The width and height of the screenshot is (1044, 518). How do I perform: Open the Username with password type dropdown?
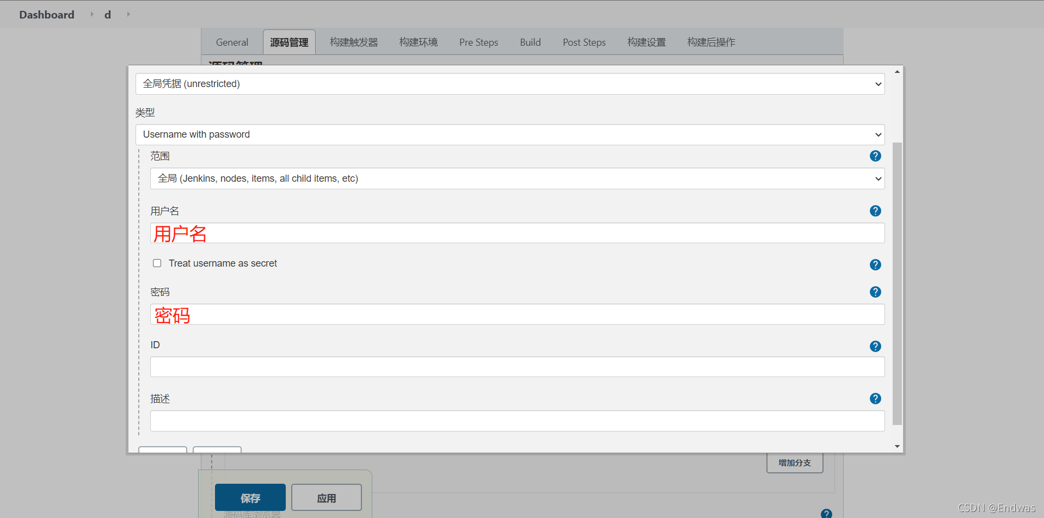[510, 134]
